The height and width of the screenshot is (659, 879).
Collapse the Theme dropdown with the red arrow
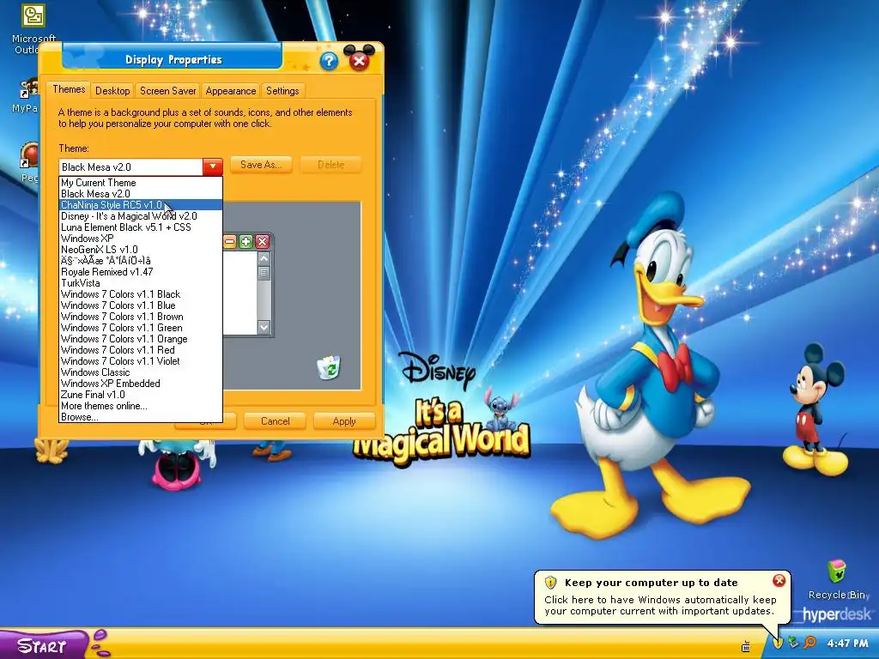213,167
